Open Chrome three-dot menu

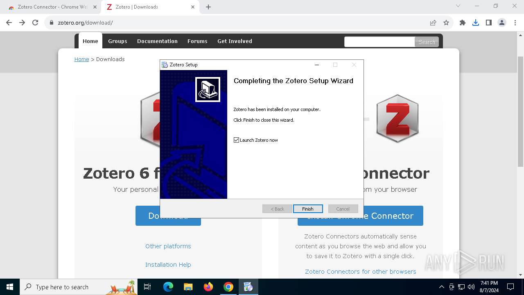(x=515, y=23)
